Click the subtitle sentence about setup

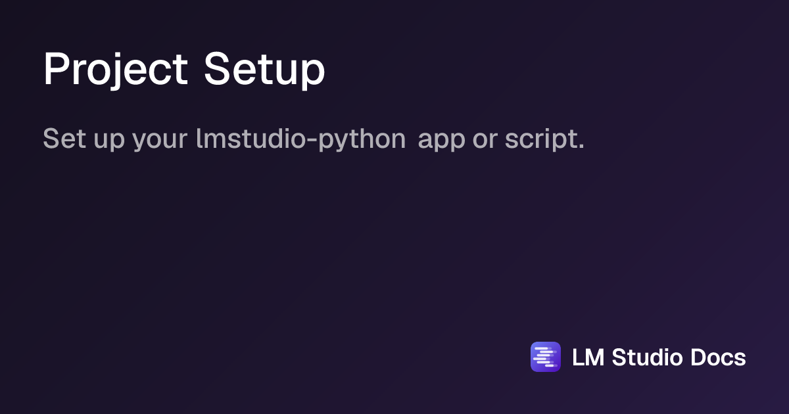[x=314, y=139]
